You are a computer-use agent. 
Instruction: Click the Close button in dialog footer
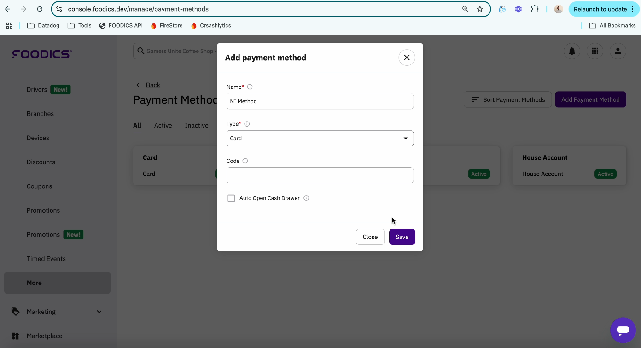tap(370, 237)
